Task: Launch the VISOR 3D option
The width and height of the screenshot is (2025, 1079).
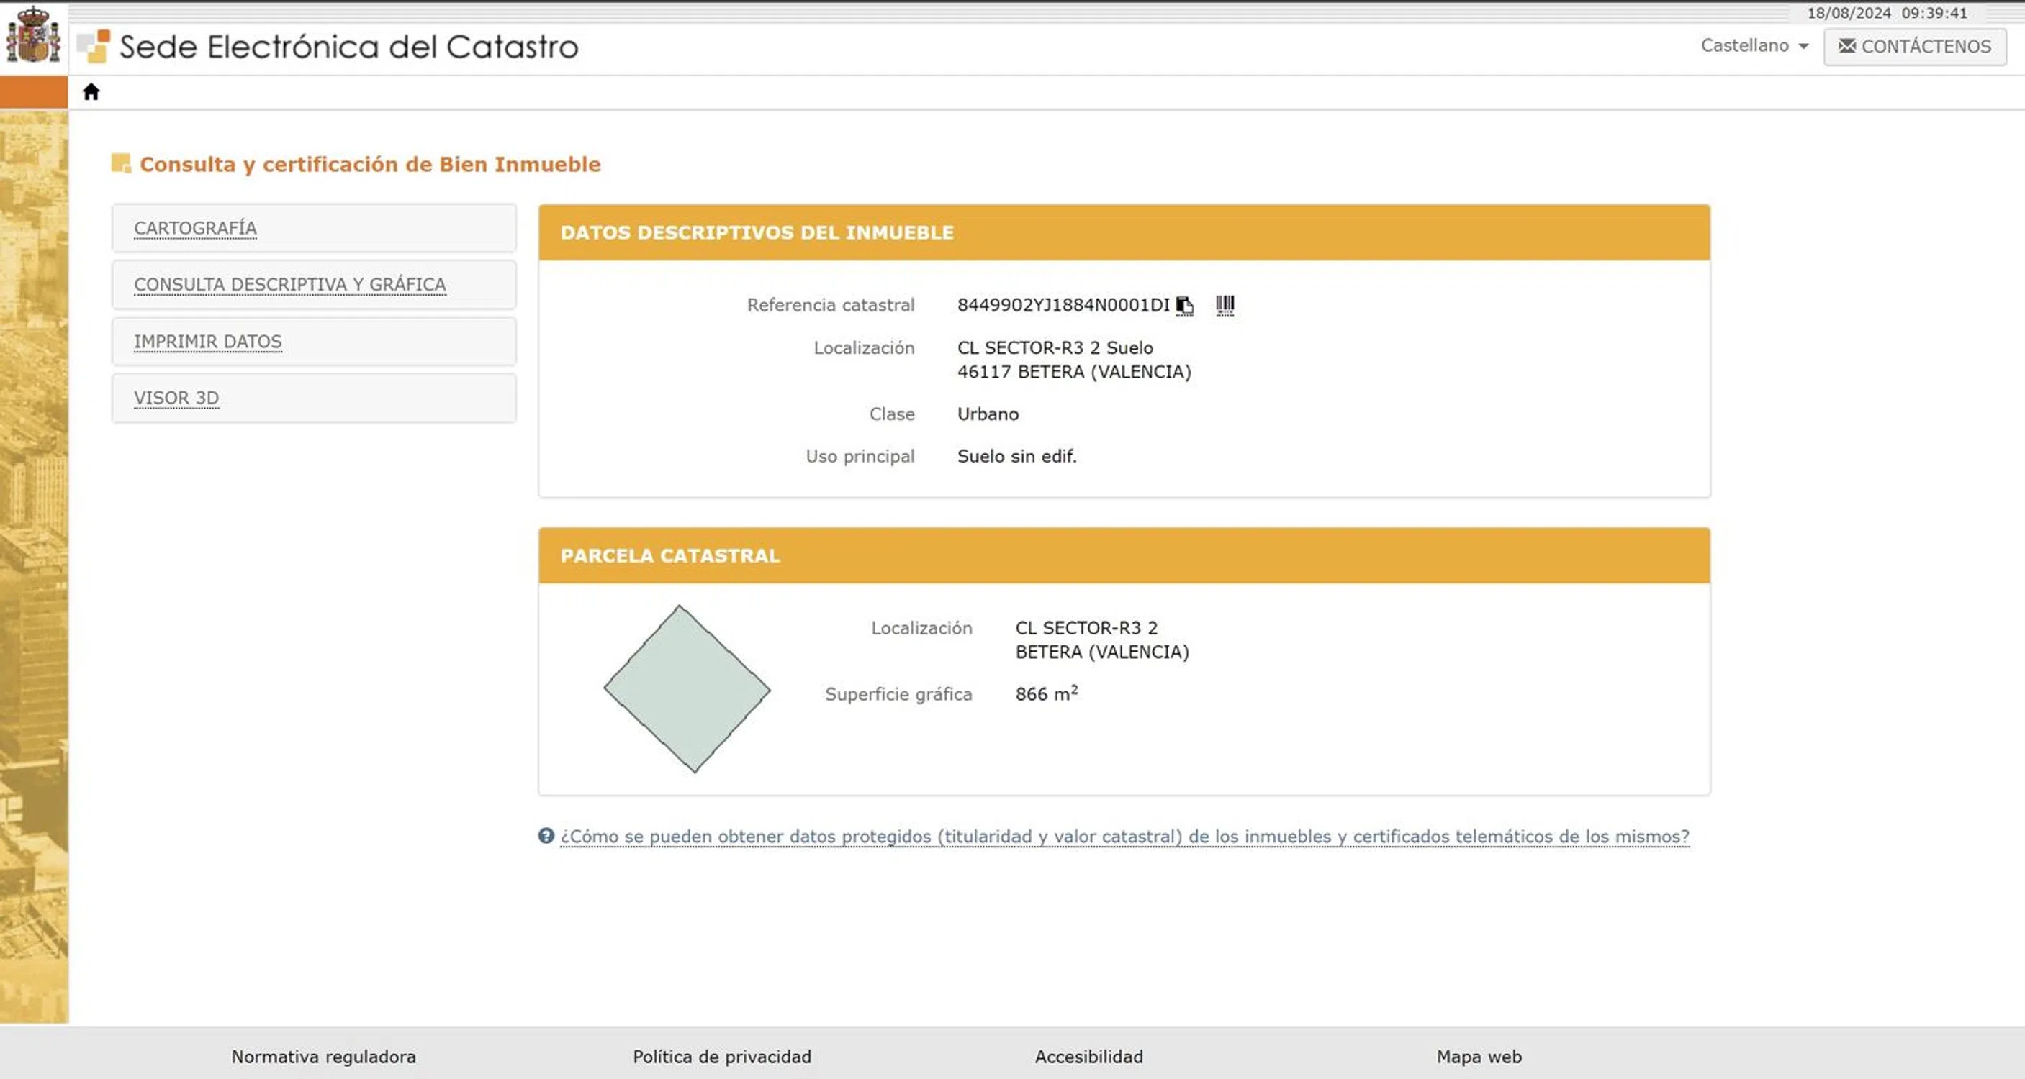Action: (x=176, y=398)
